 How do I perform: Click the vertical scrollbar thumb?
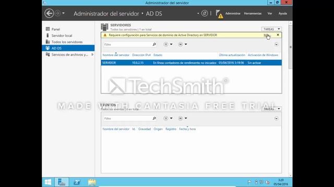tap(291, 47)
